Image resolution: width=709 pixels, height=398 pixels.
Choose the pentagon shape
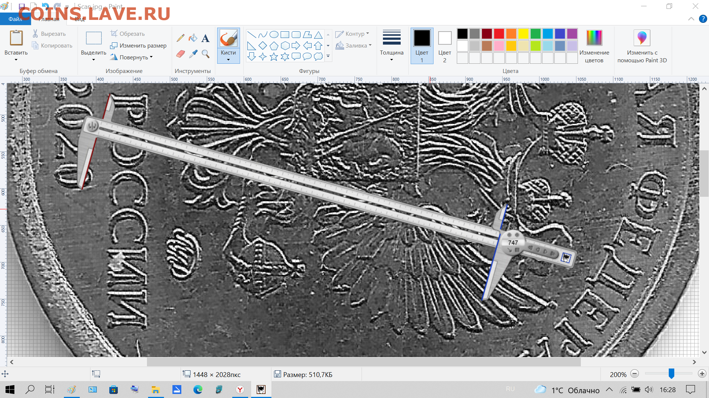[x=274, y=46]
